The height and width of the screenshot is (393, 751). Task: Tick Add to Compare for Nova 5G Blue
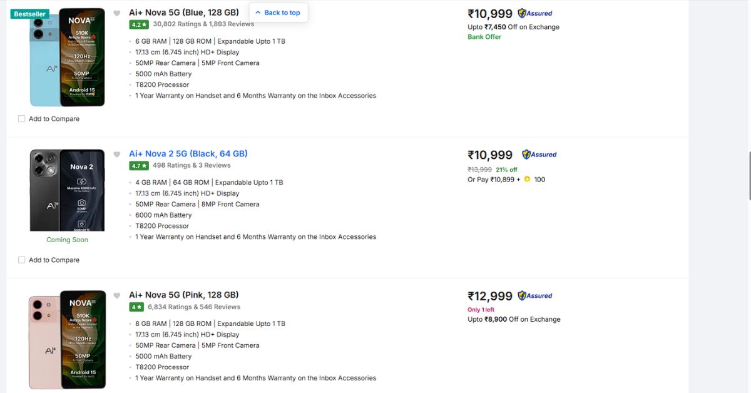click(x=22, y=119)
